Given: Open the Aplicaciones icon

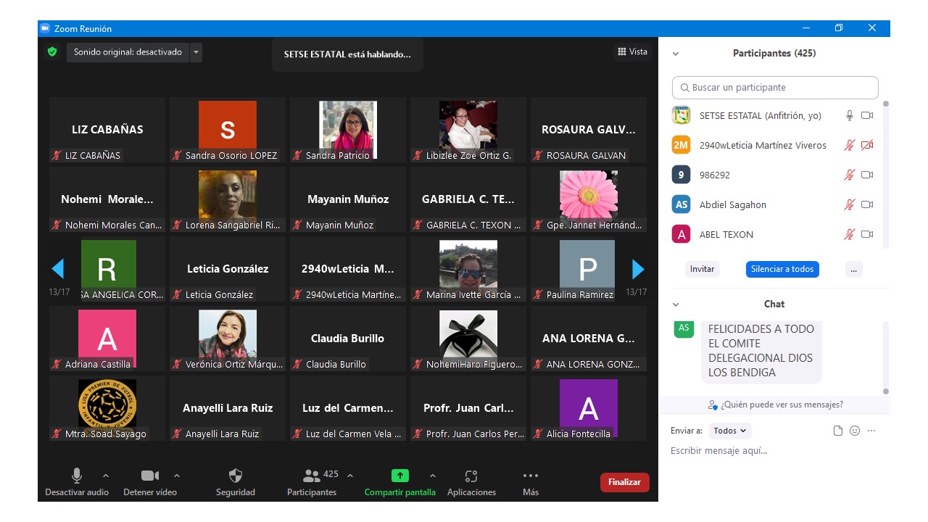Looking at the screenshot, I should point(471,476).
